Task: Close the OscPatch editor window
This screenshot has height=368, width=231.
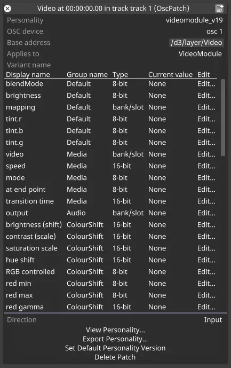Action: coord(7,9)
